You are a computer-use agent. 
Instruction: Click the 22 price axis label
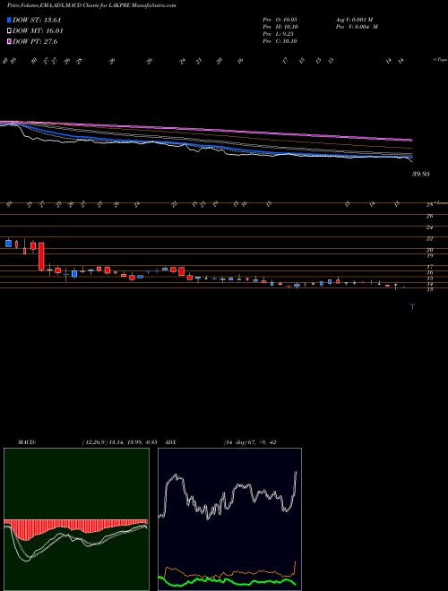coord(429,238)
